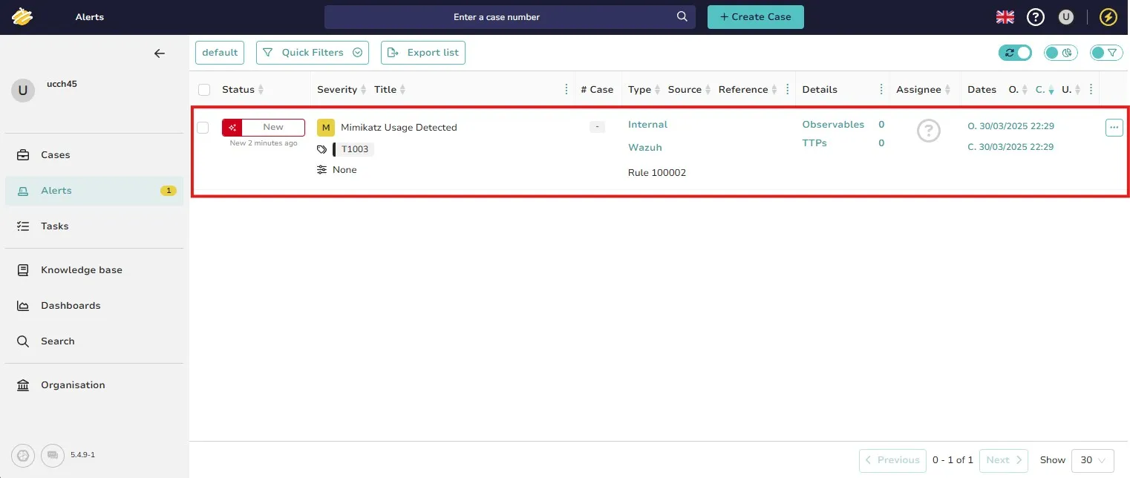Open the Show 30 page size dropdown
The width and height of the screenshot is (1130, 478).
coord(1093,460)
